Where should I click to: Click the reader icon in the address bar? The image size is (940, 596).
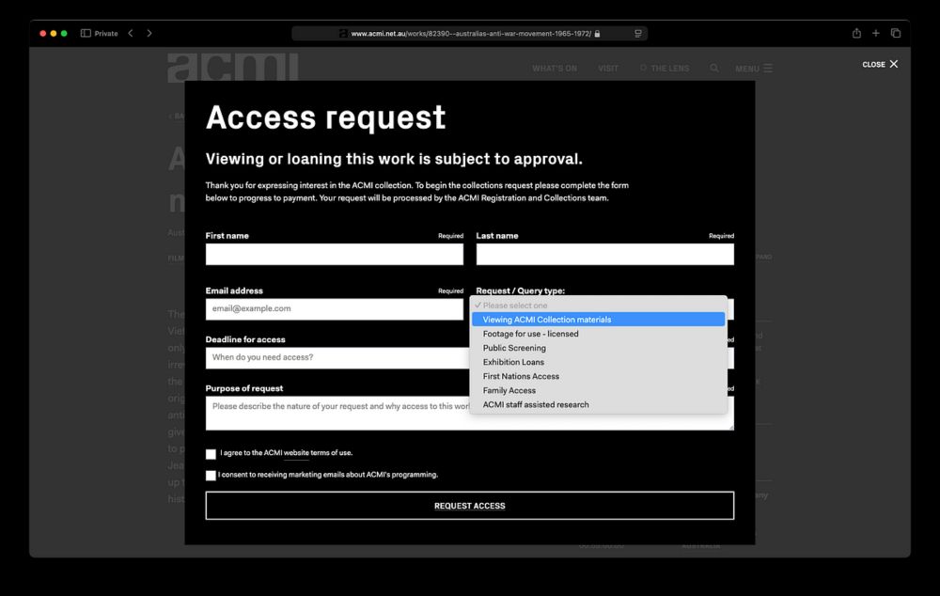[638, 34]
